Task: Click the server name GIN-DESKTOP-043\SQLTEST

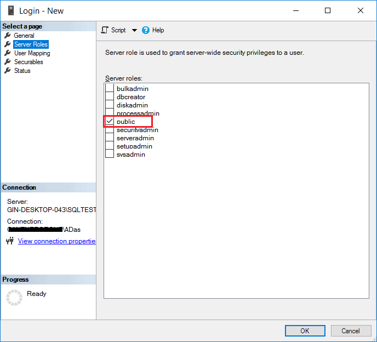Action: (x=52, y=210)
